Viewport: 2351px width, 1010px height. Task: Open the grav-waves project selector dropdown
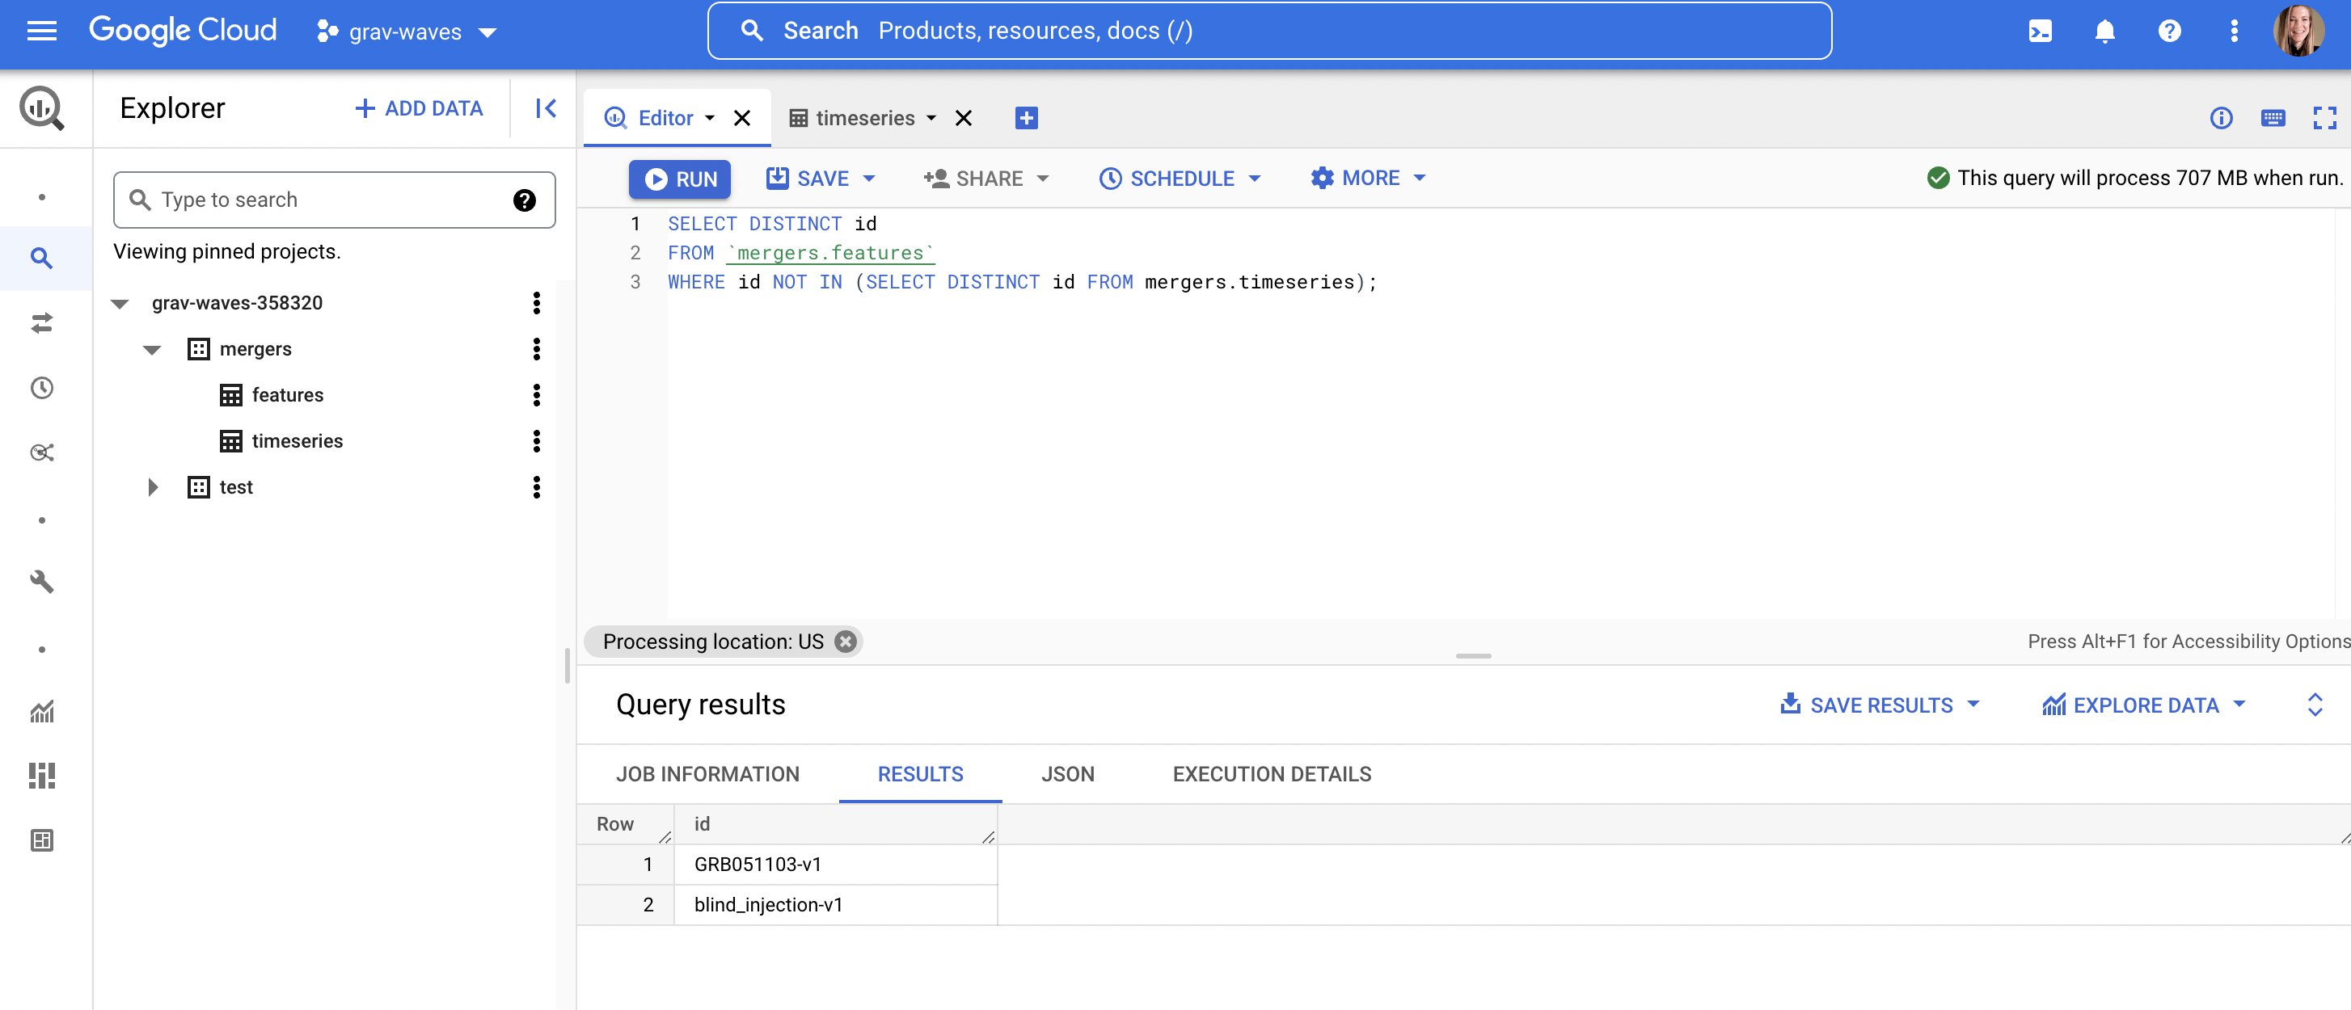tap(406, 32)
